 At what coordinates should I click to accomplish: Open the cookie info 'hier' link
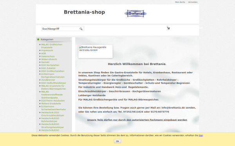[201, 135]
